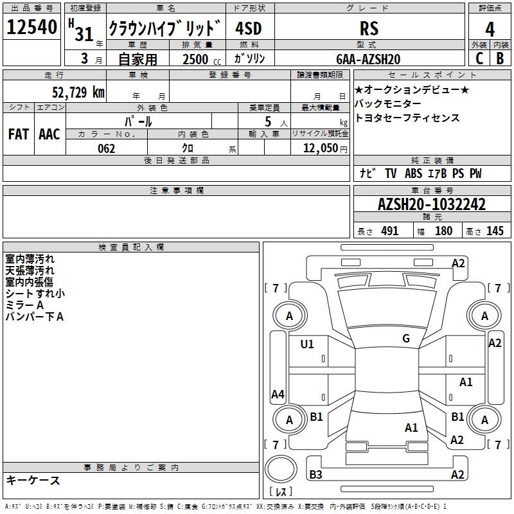Select the shift type FAT
The width and height of the screenshot is (514, 514).
(x=19, y=134)
